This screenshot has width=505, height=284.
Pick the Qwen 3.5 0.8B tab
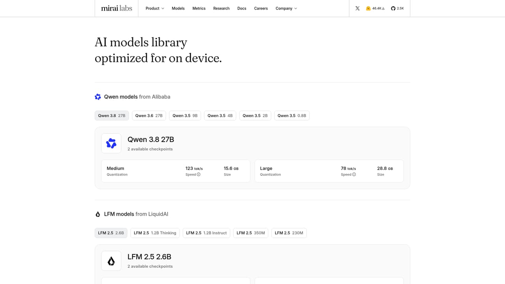pos(292,116)
